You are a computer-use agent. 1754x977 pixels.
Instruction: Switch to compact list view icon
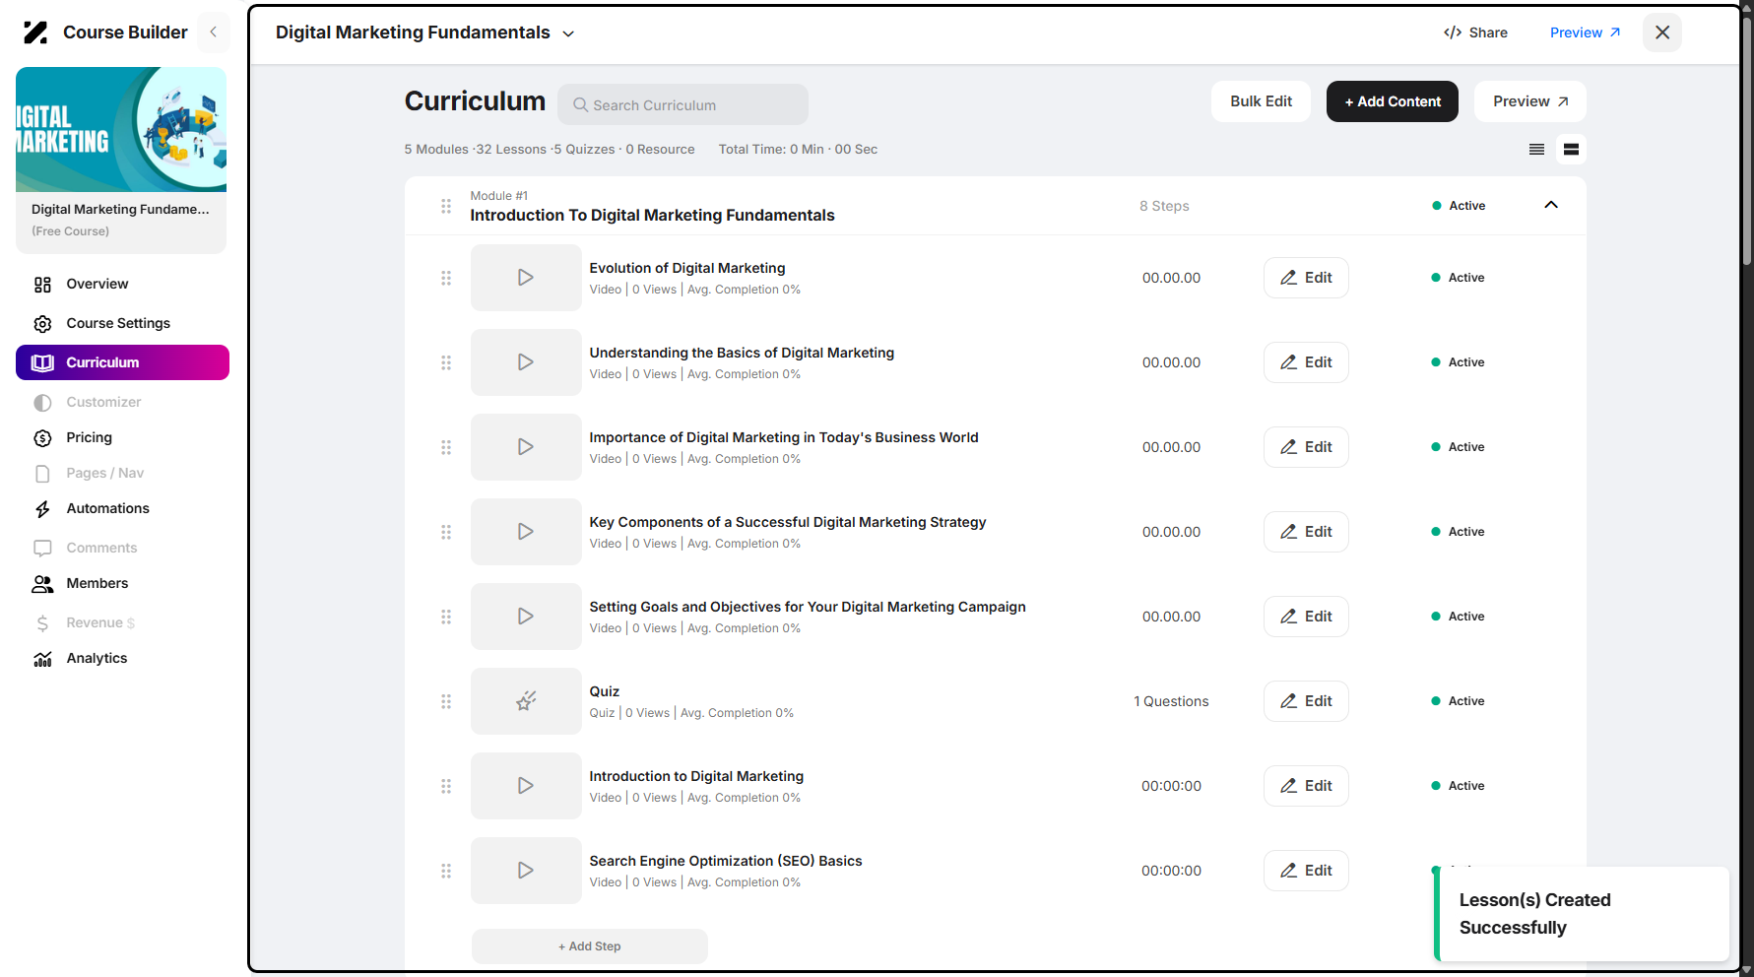(1536, 150)
